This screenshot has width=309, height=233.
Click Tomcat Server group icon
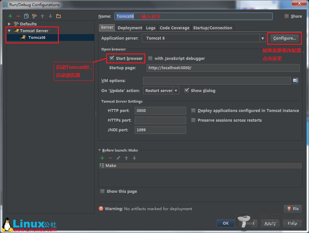point(16,31)
